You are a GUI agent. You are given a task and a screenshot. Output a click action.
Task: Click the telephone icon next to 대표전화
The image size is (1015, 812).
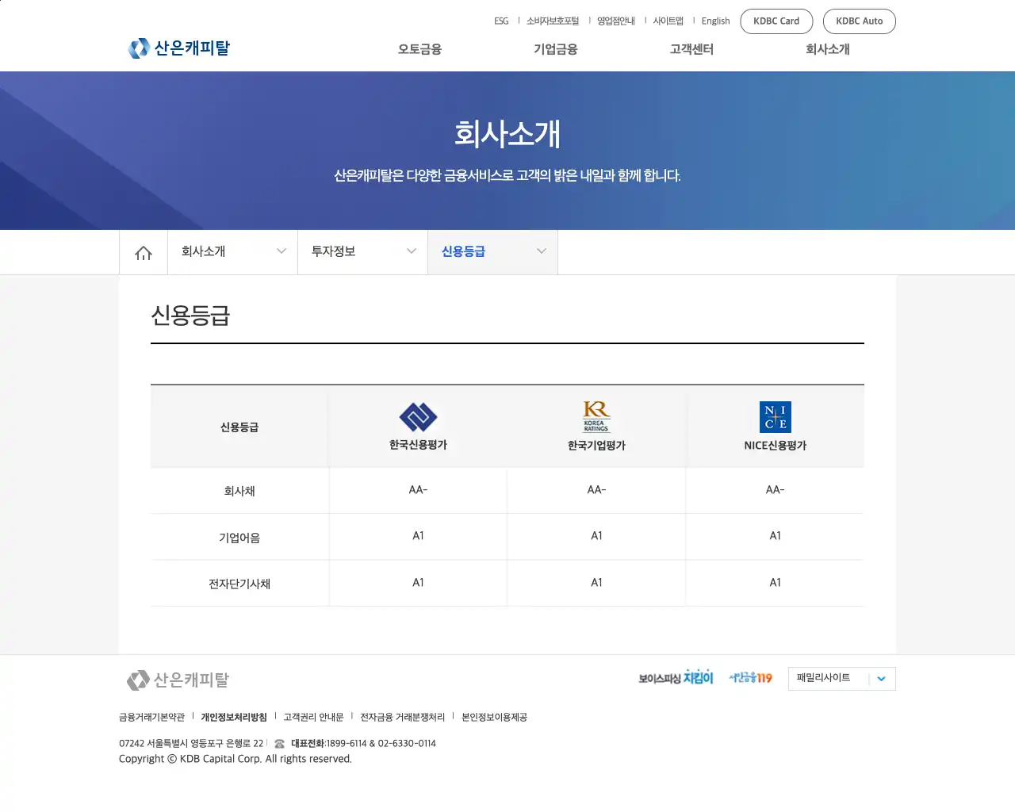point(278,743)
